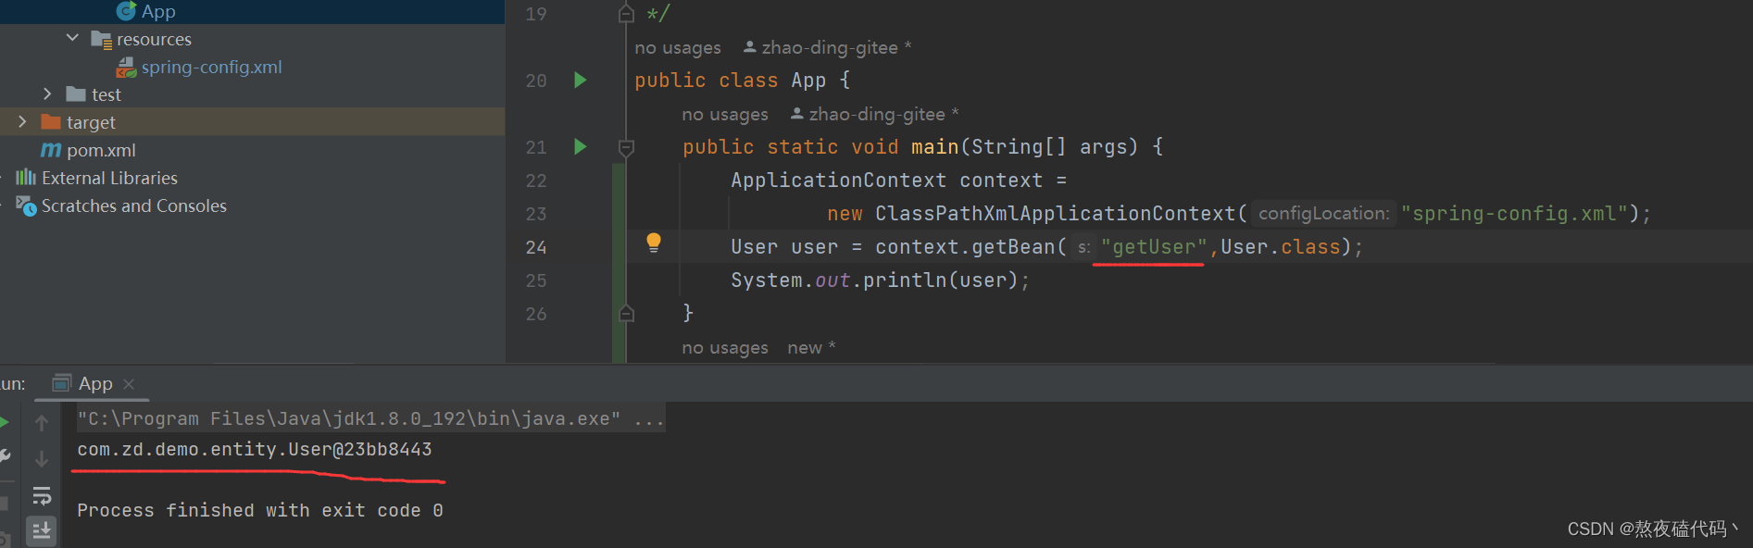Close the App run tab
Screen dimensions: 1753x548
[x=129, y=384]
